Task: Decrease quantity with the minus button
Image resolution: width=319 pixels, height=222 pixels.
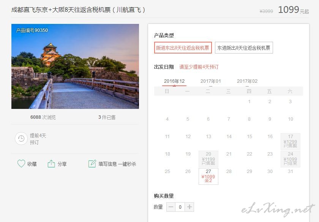Action: coord(171,207)
